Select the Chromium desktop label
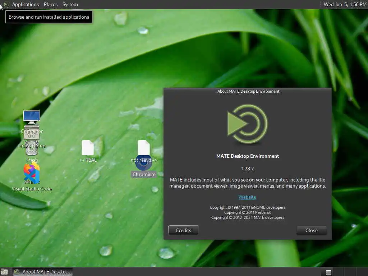368x276 pixels. click(144, 174)
